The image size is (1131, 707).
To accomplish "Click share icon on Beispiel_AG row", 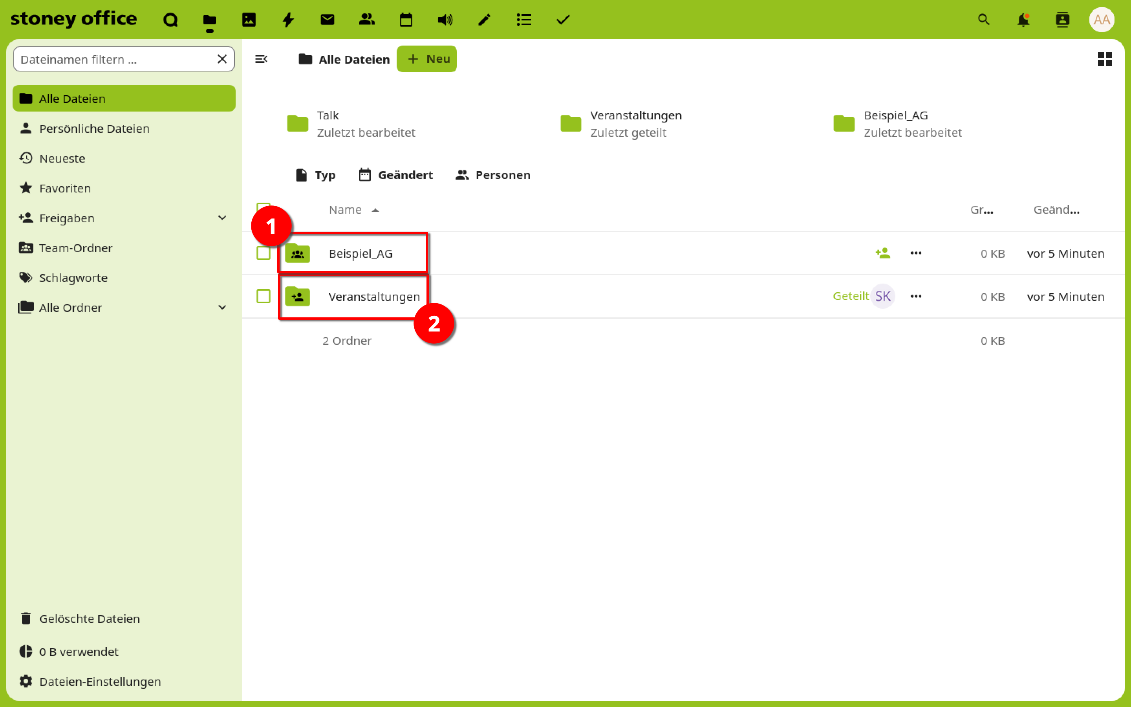I will 882,253.
